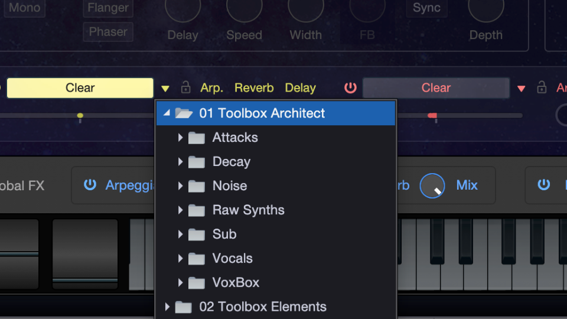Image resolution: width=567 pixels, height=319 pixels.
Task: Open the yellow layer Reverb tab
Action: [254, 88]
